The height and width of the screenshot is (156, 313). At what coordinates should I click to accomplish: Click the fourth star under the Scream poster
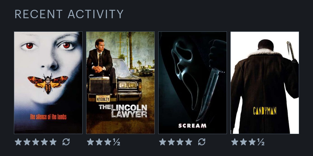click(189, 142)
